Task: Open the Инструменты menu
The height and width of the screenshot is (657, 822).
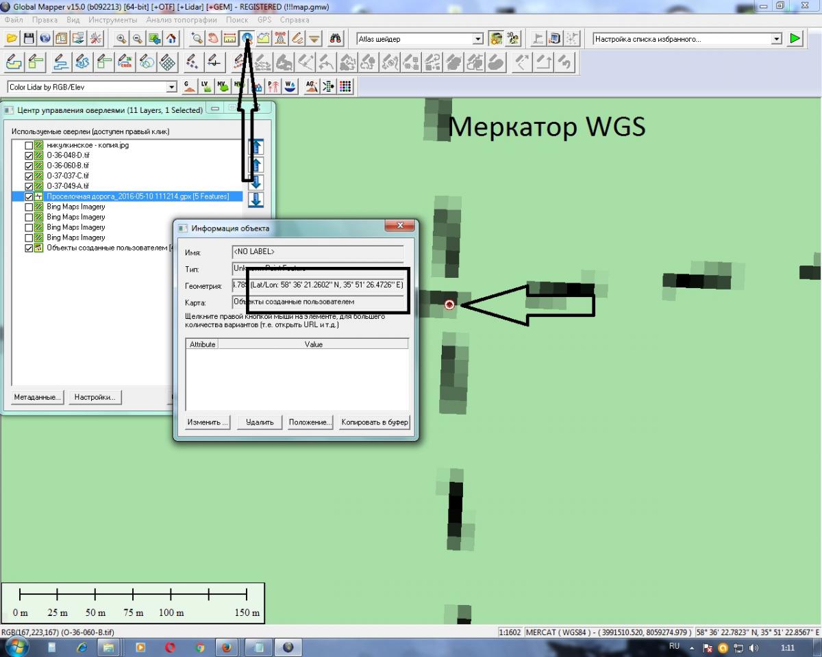Action: [112, 20]
